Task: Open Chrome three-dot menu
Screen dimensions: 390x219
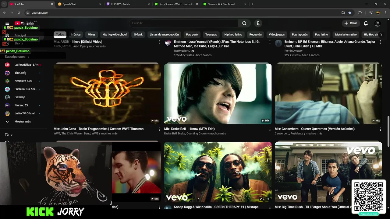Action: (385, 13)
